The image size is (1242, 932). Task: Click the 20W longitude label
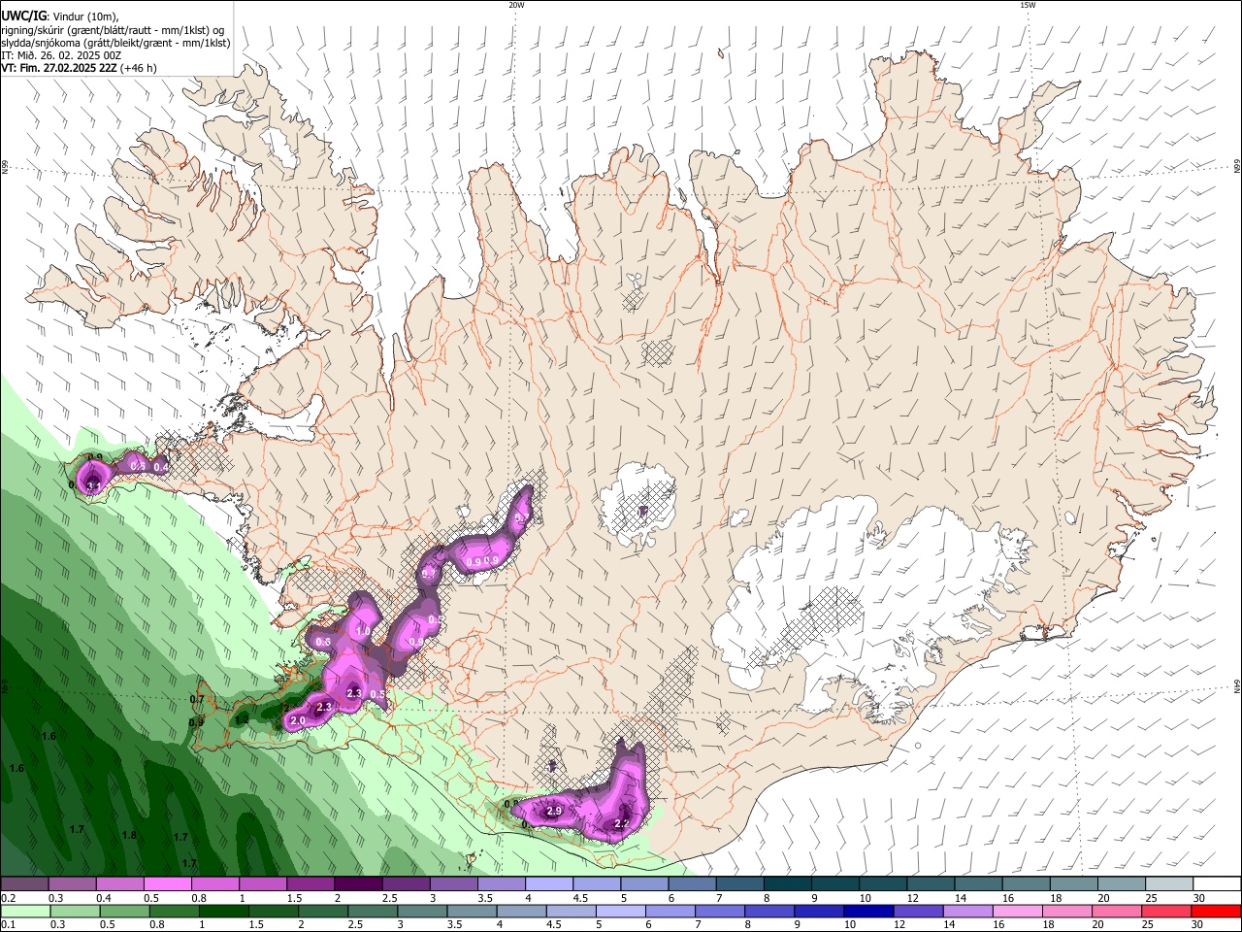click(516, 5)
